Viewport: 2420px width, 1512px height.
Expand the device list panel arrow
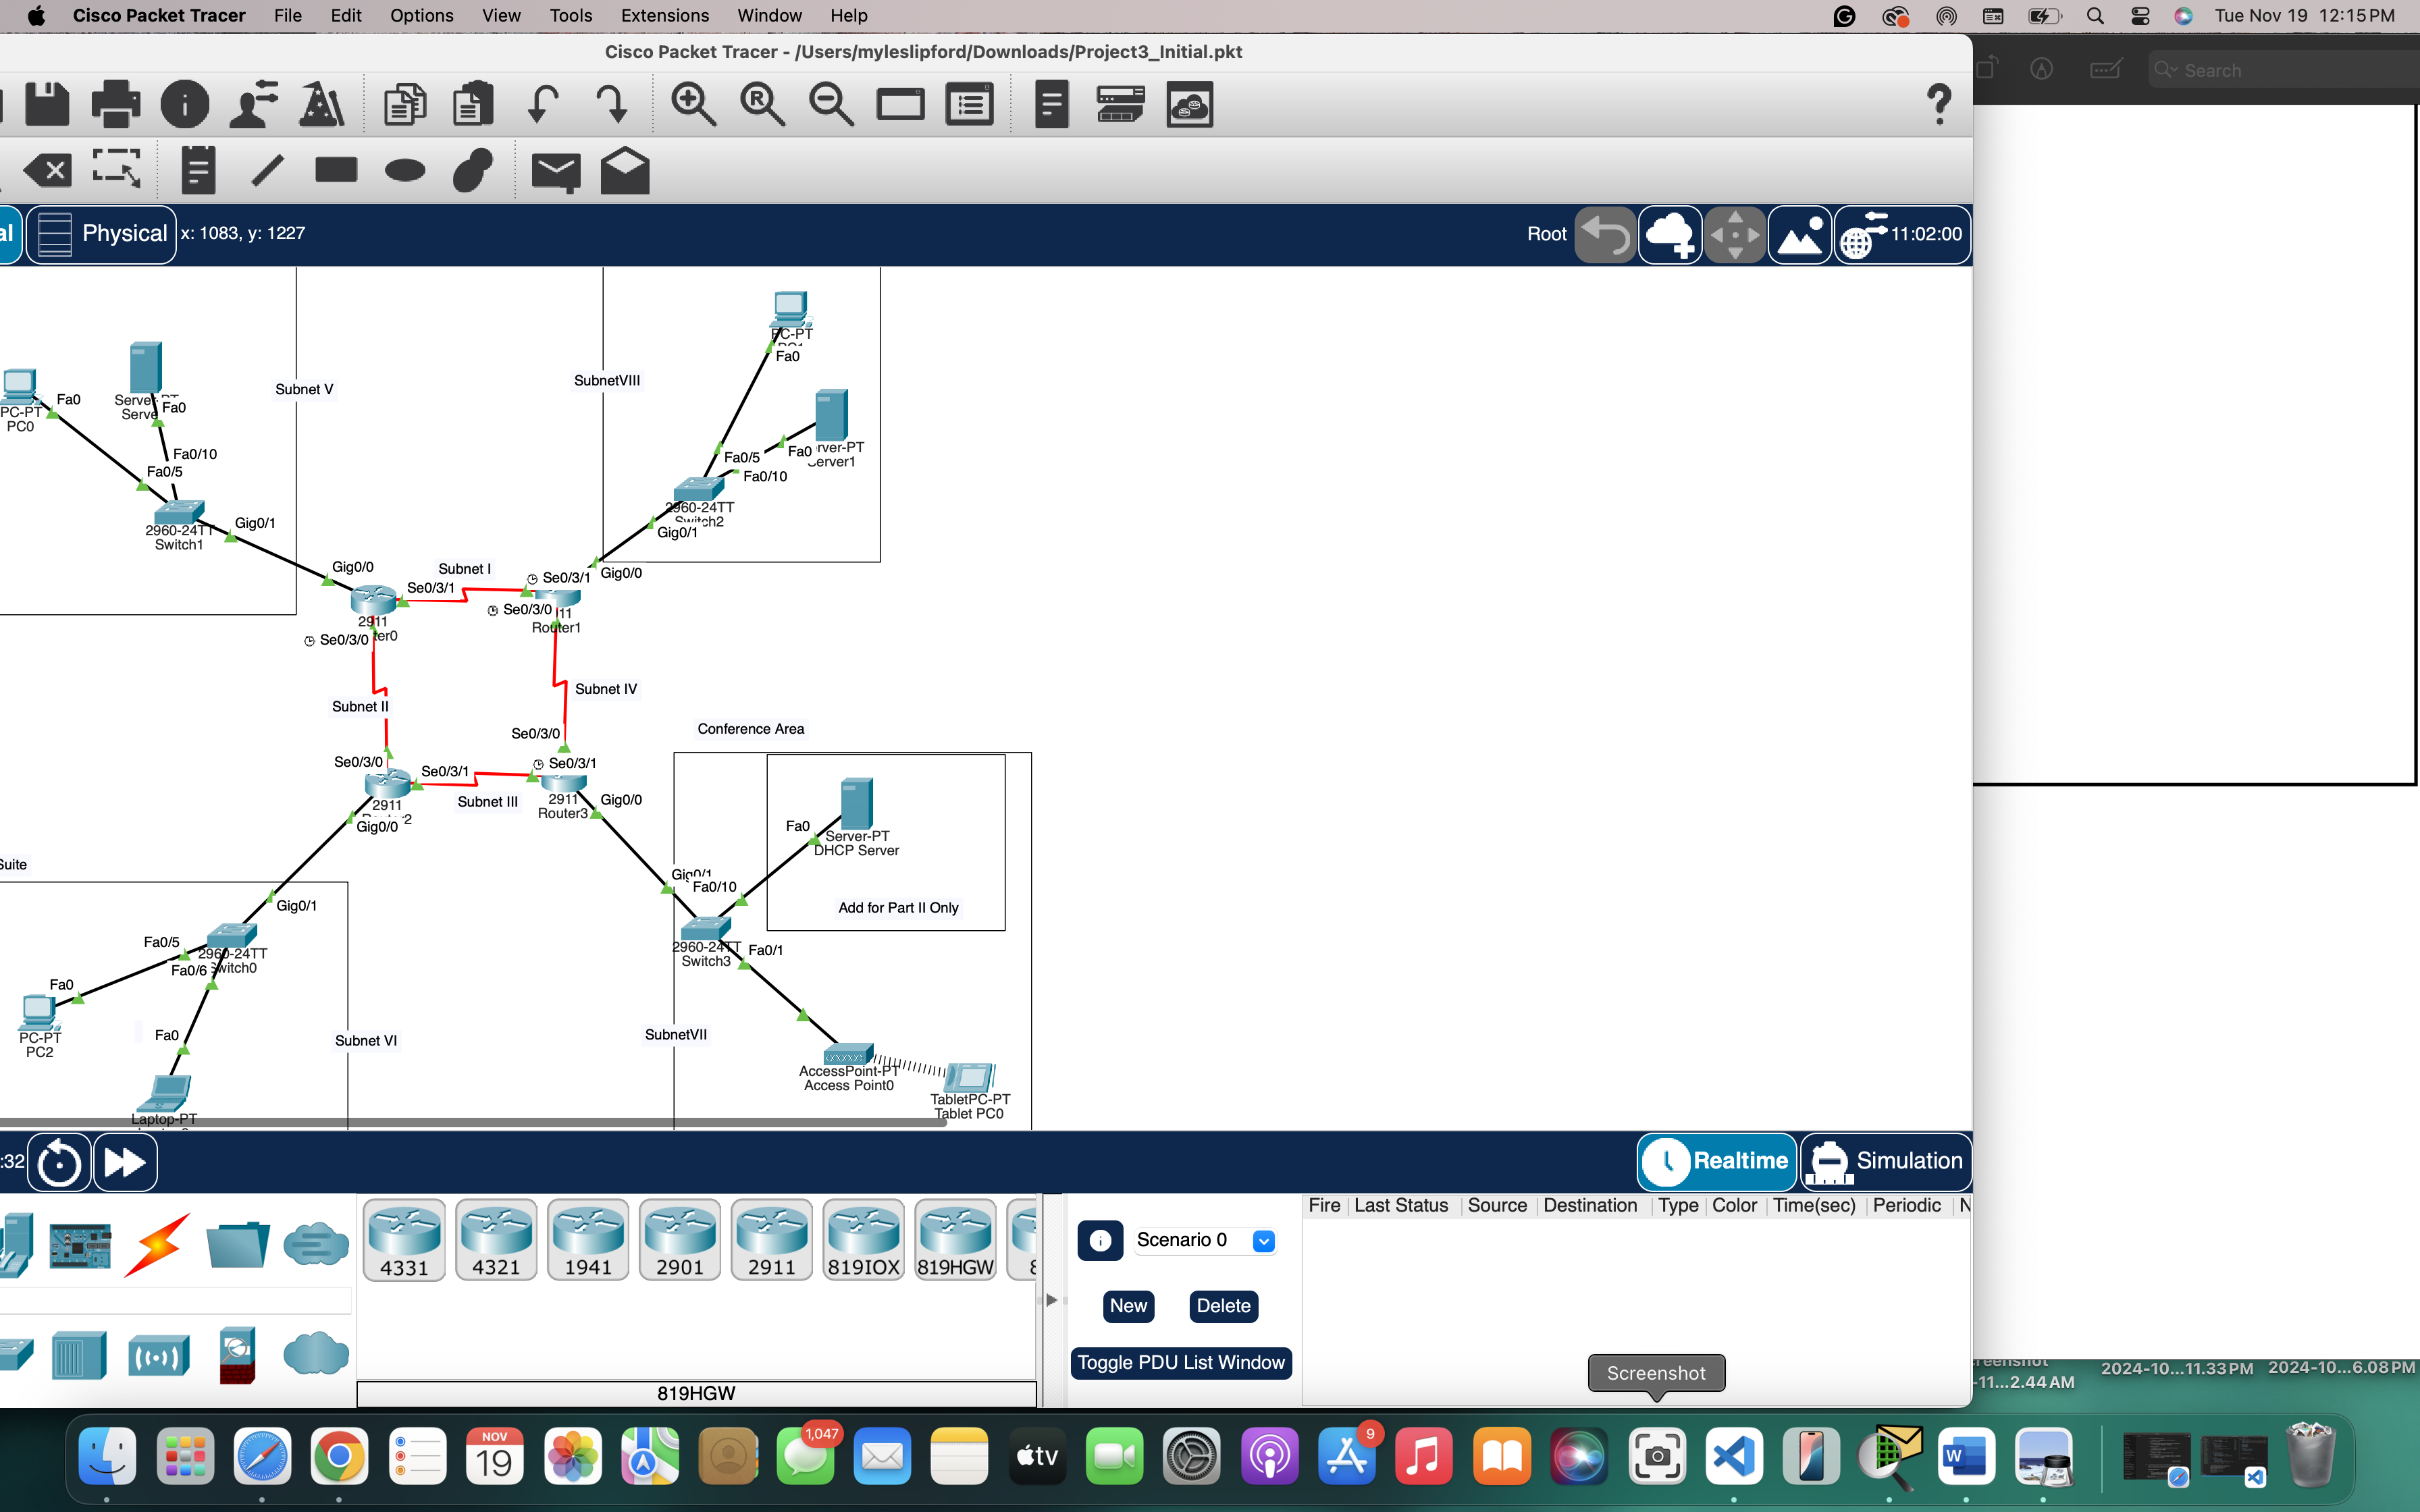pyautogui.click(x=1052, y=1299)
